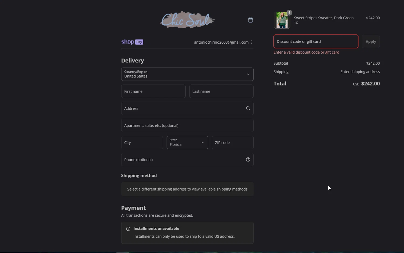Click the Apply discount button
Image resolution: width=404 pixels, height=253 pixels.
371,41
